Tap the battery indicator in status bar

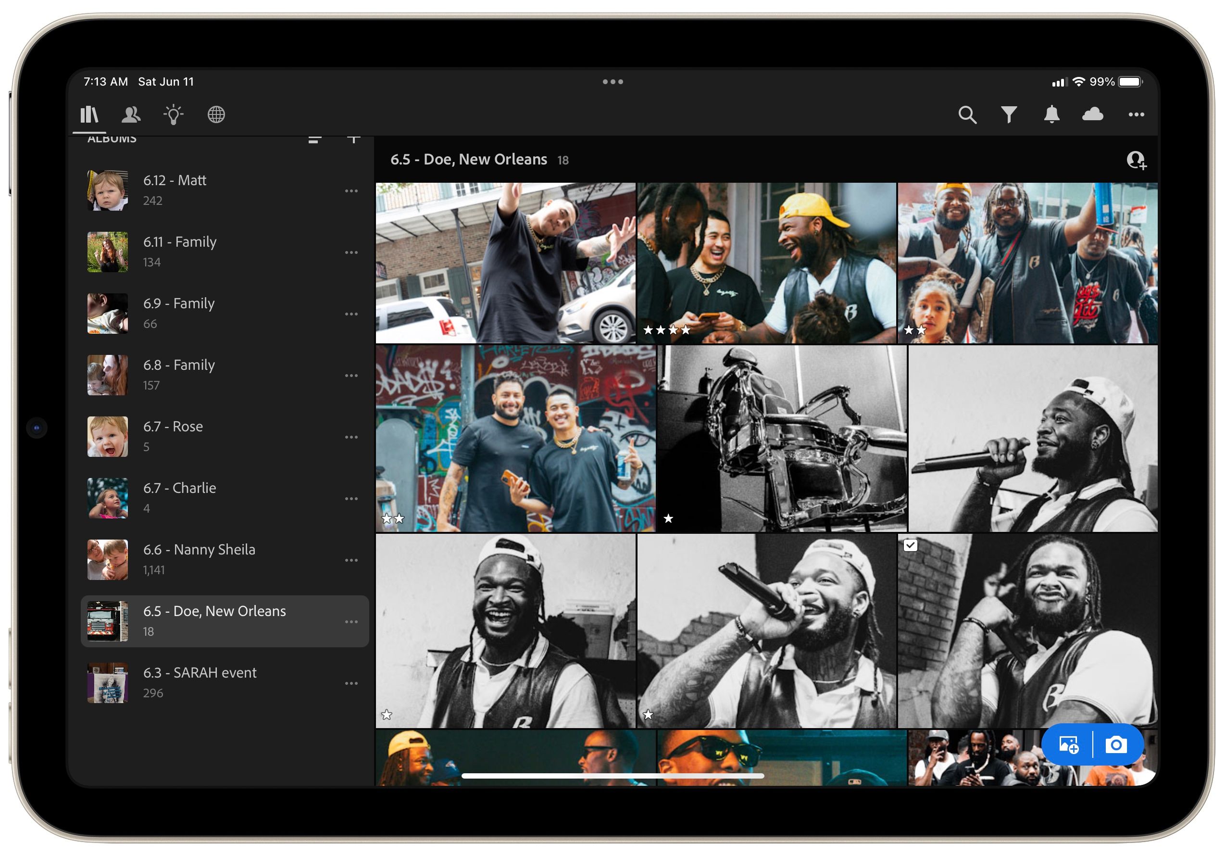click(1130, 82)
